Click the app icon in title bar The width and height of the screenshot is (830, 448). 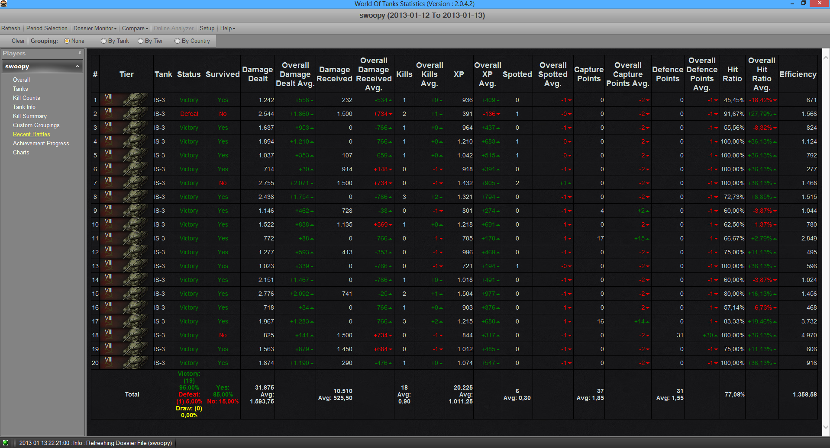[x=4, y=3]
